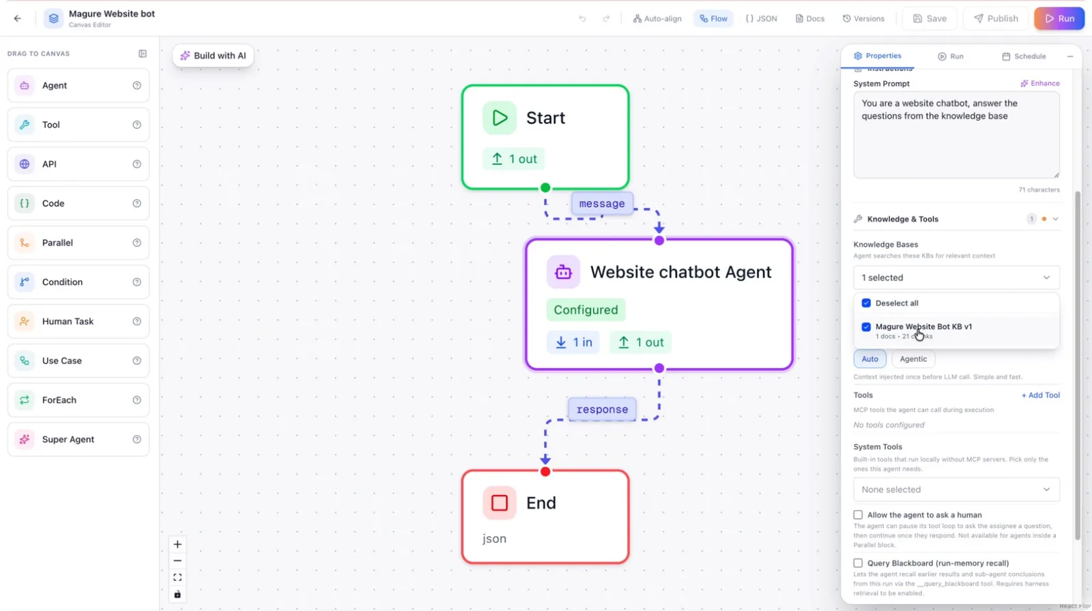Viewport: 1092px width, 611px height.
Task: Uncheck the Deselect all checkbox
Action: click(x=866, y=303)
